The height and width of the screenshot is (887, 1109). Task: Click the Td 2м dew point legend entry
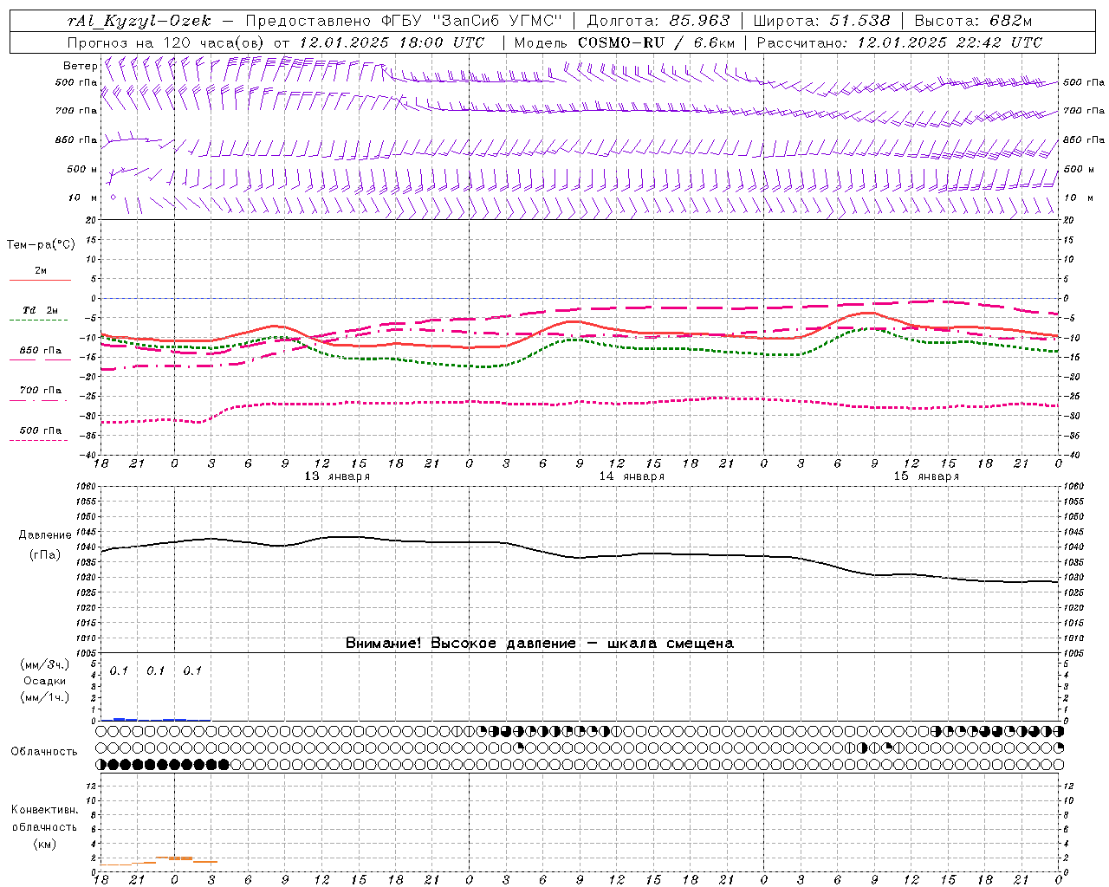[x=41, y=310]
